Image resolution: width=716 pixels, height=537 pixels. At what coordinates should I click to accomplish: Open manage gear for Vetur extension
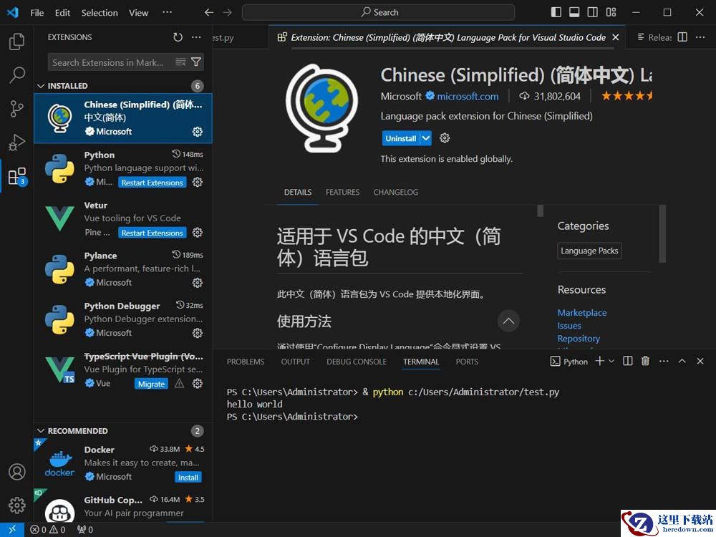[x=198, y=233]
